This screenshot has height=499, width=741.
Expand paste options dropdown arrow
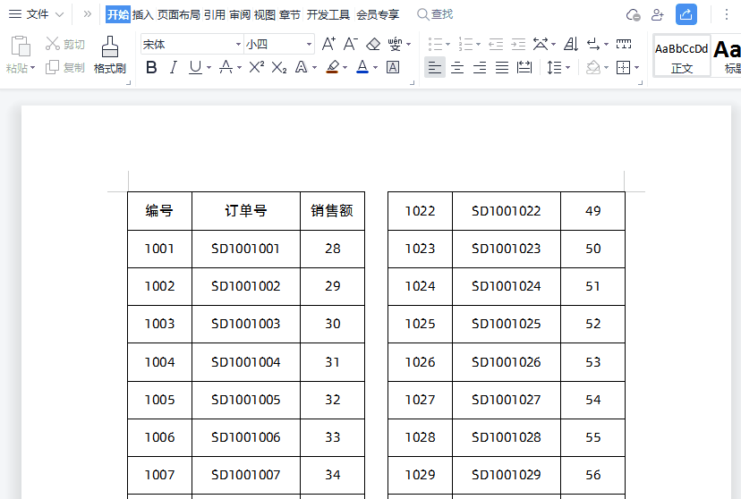point(32,68)
